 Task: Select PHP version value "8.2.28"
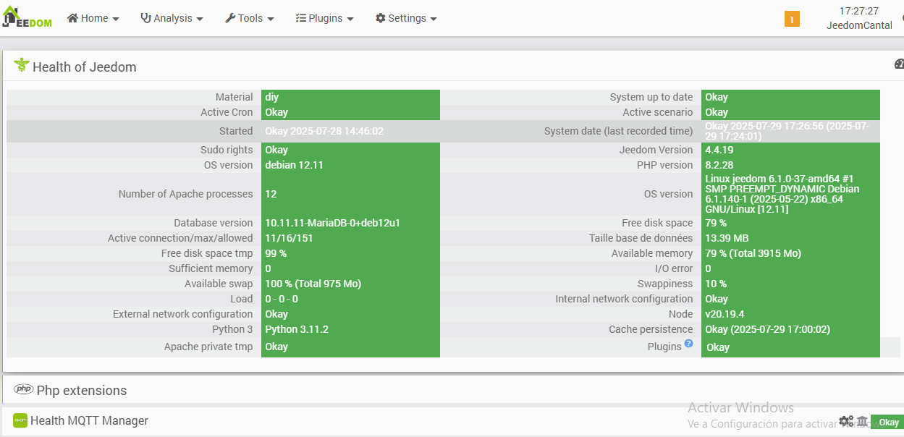coord(719,165)
